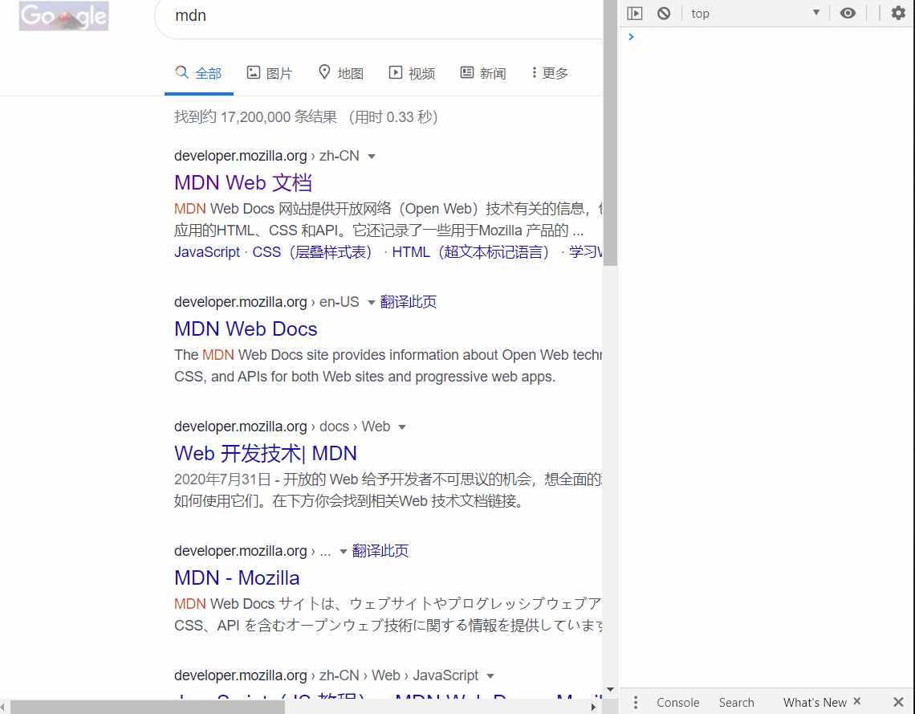The width and height of the screenshot is (915, 714).
Task: Switch to the Search drawer tab
Action: pyautogui.click(x=736, y=702)
